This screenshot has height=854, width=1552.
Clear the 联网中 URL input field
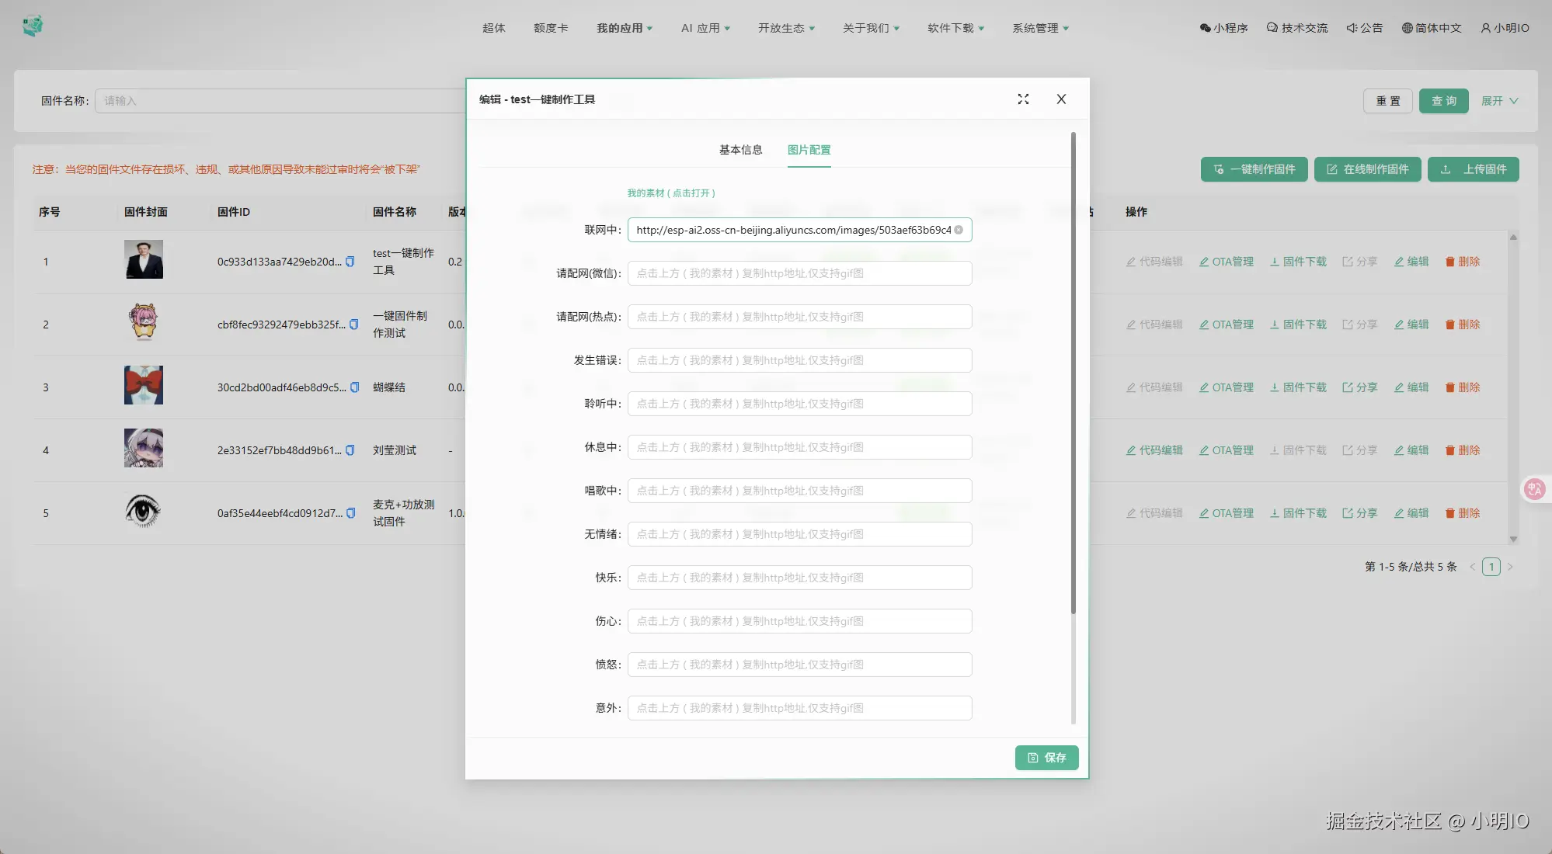[x=959, y=230]
